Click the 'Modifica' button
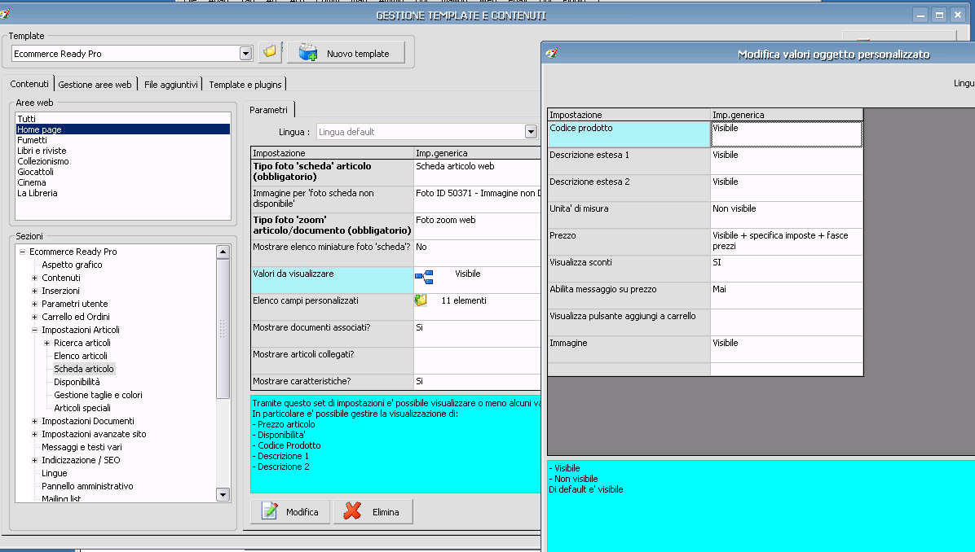 (290, 511)
